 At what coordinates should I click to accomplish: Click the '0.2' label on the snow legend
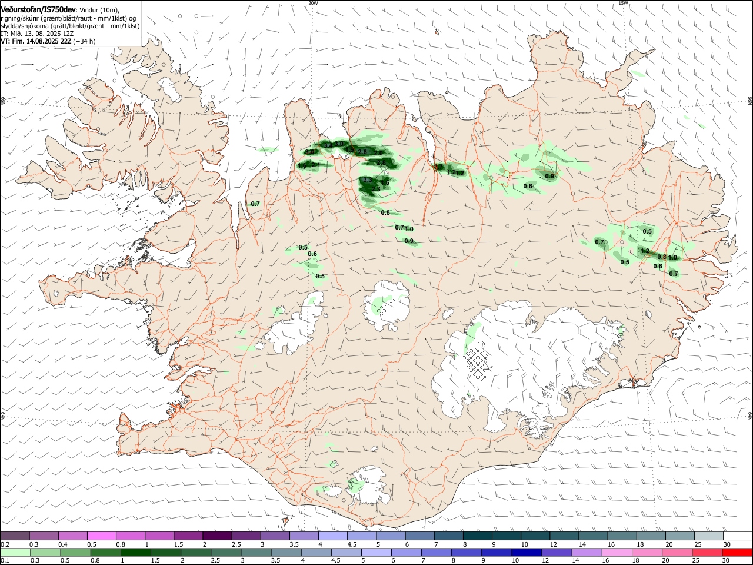pos(5,544)
